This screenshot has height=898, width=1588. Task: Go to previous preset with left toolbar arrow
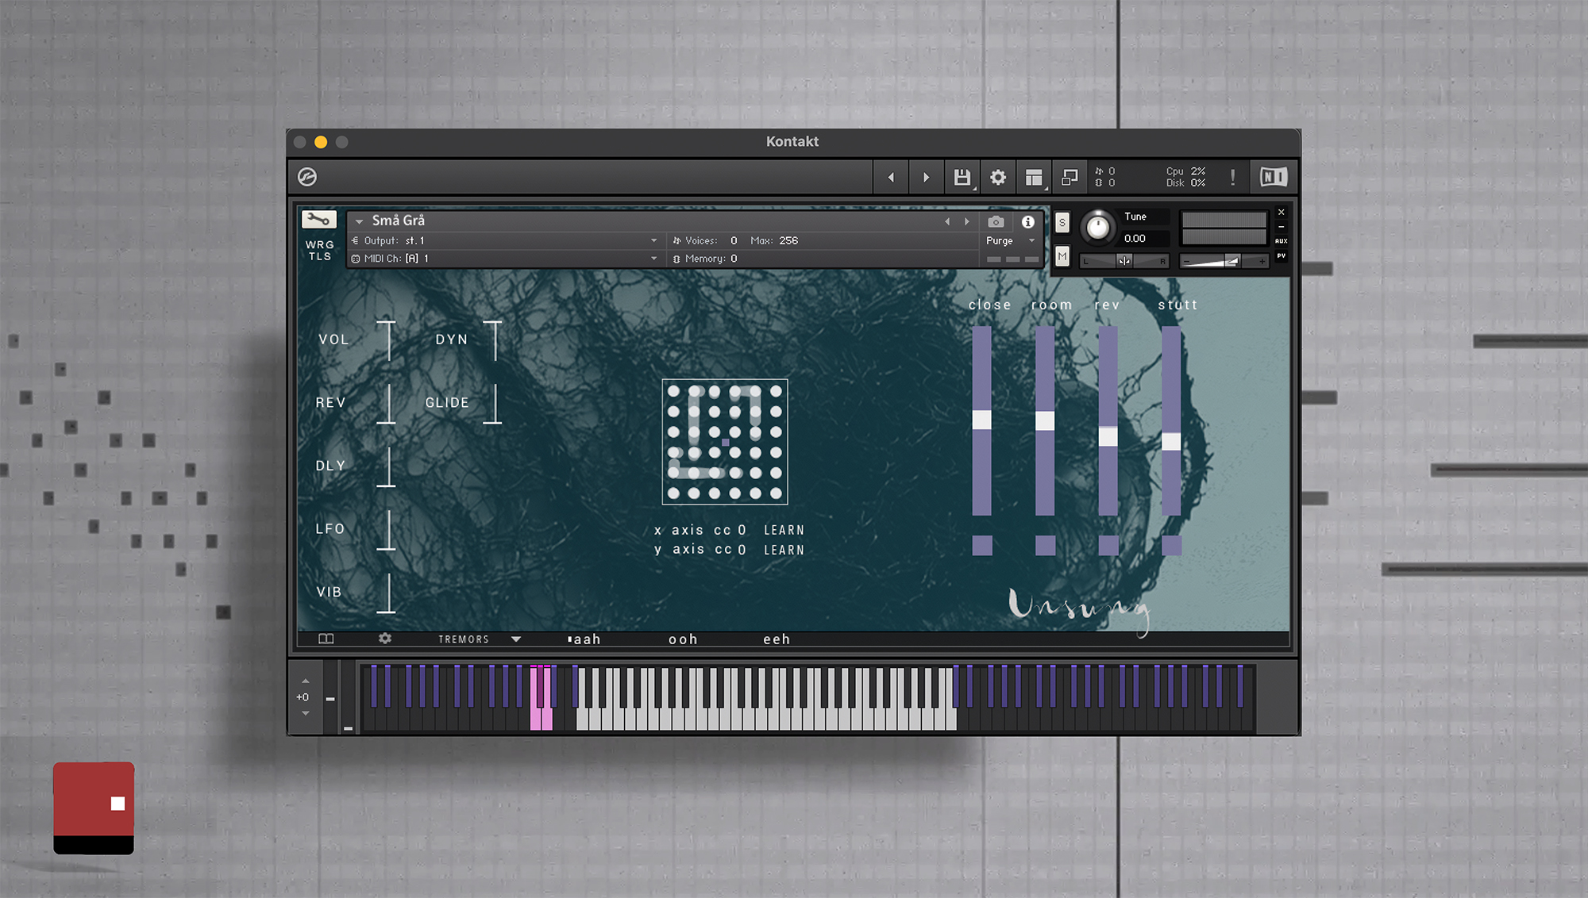coord(891,177)
